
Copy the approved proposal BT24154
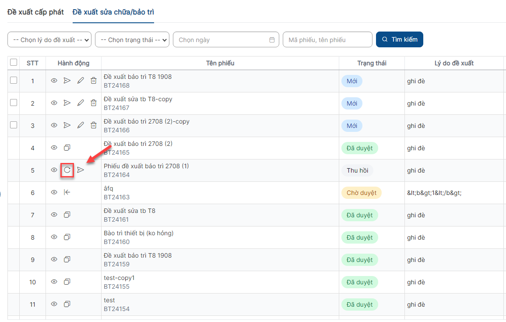[x=67, y=304]
